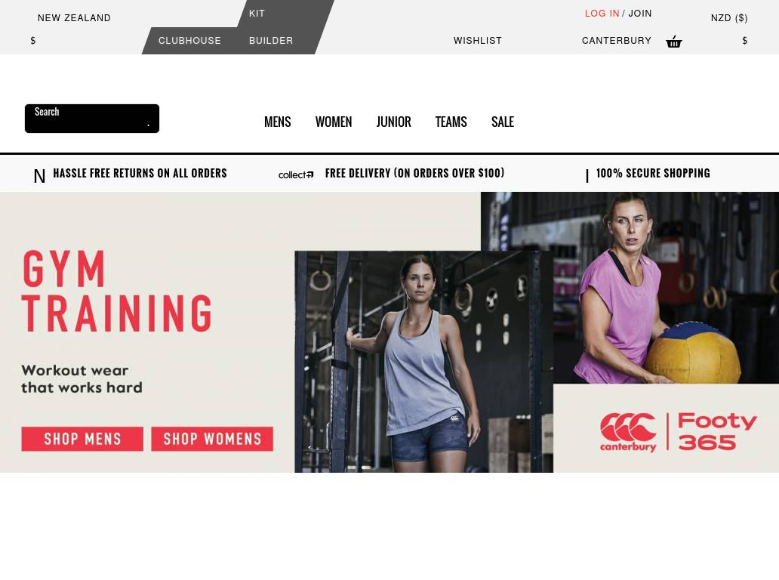Open the shopping basket icon
779x580 pixels.
tap(673, 42)
